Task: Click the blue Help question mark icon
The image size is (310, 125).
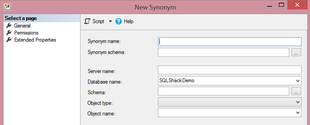Action: click(119, 21)
